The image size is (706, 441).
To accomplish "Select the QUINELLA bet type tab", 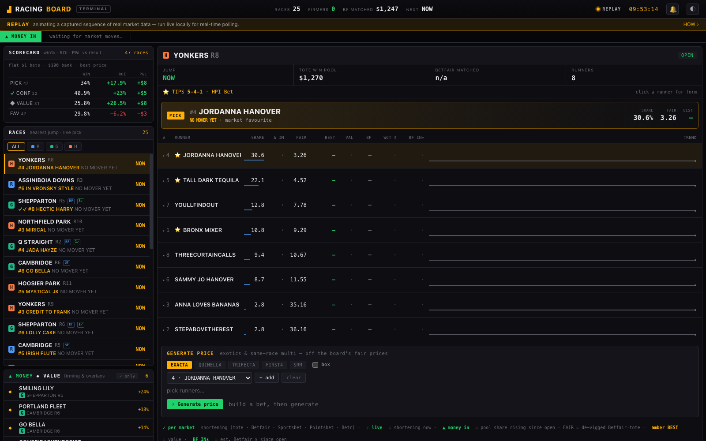I will point(210,365).
